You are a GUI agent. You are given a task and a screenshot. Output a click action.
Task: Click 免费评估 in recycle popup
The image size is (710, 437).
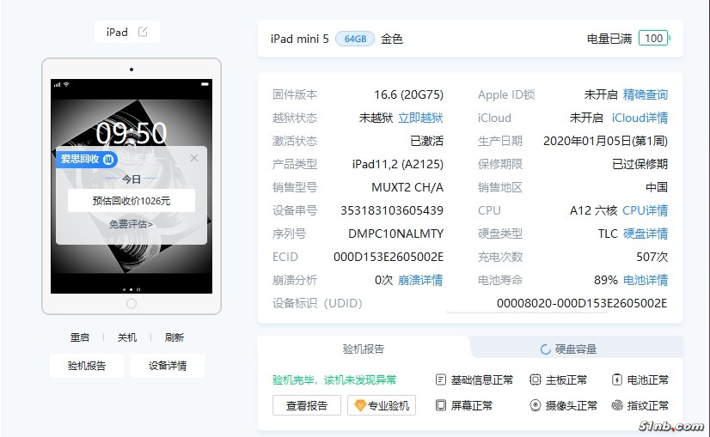[131, 224]
